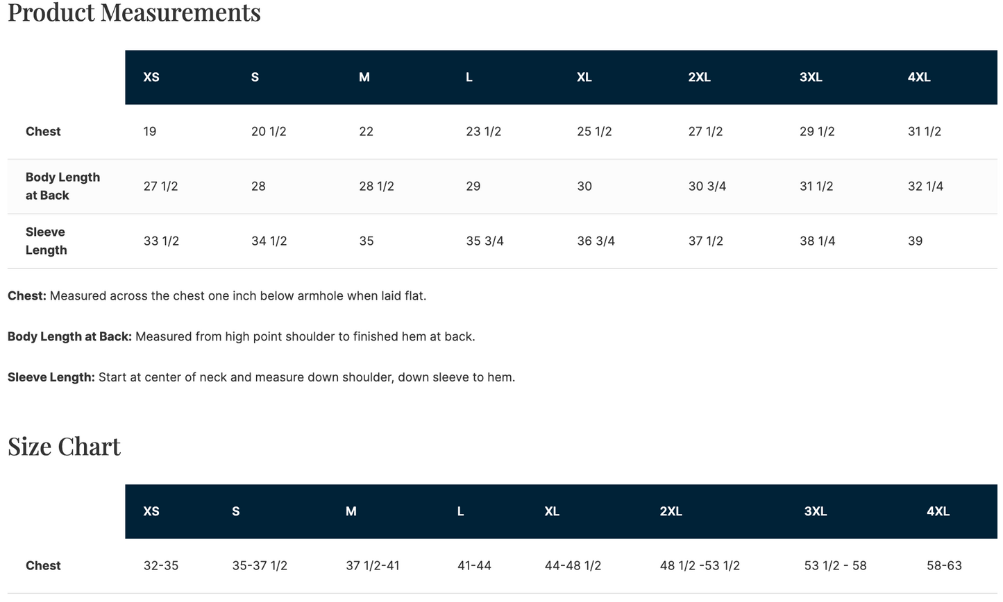Select the 58-63 chest range cell

pyautogui.click(x=944, y=565)
